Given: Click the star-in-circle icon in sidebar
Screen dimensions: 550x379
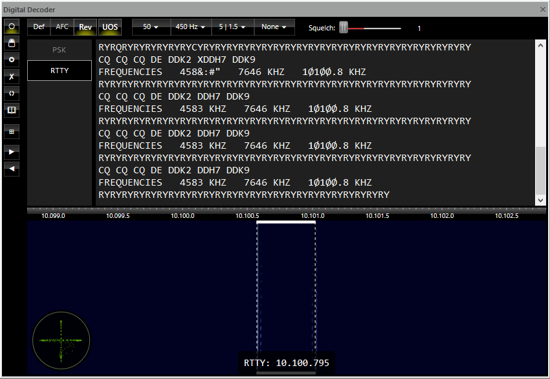Looking at the screenshot, I should tap(12, 60).
